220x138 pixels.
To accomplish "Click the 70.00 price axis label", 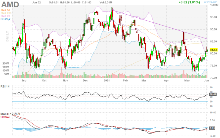I will click(213, 78).
